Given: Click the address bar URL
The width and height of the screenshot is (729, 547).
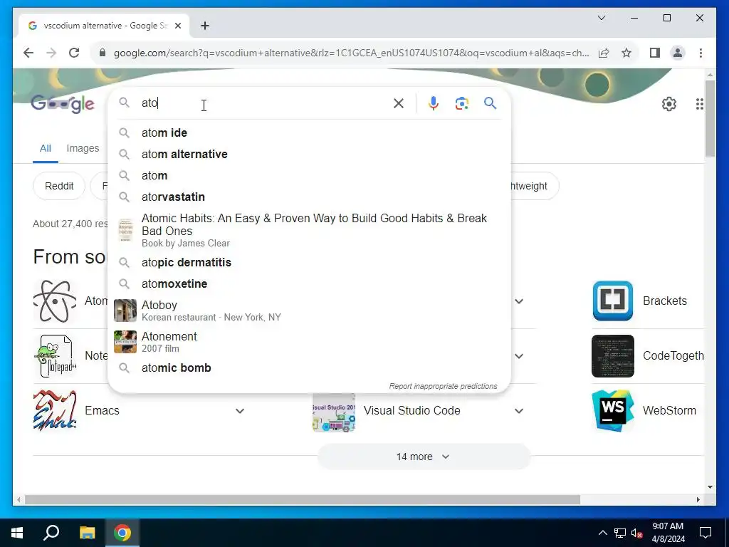Looking at the screenshot, I should [352, 53].
